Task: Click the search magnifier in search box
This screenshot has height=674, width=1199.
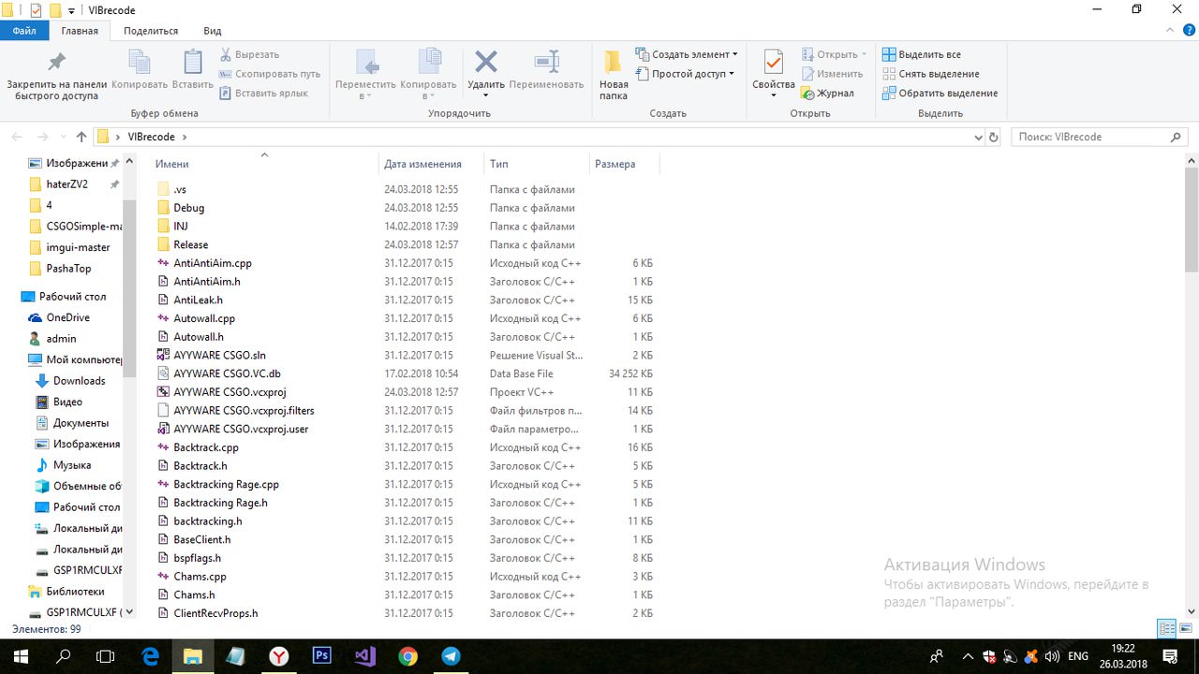Action: tap(1176, 137)
